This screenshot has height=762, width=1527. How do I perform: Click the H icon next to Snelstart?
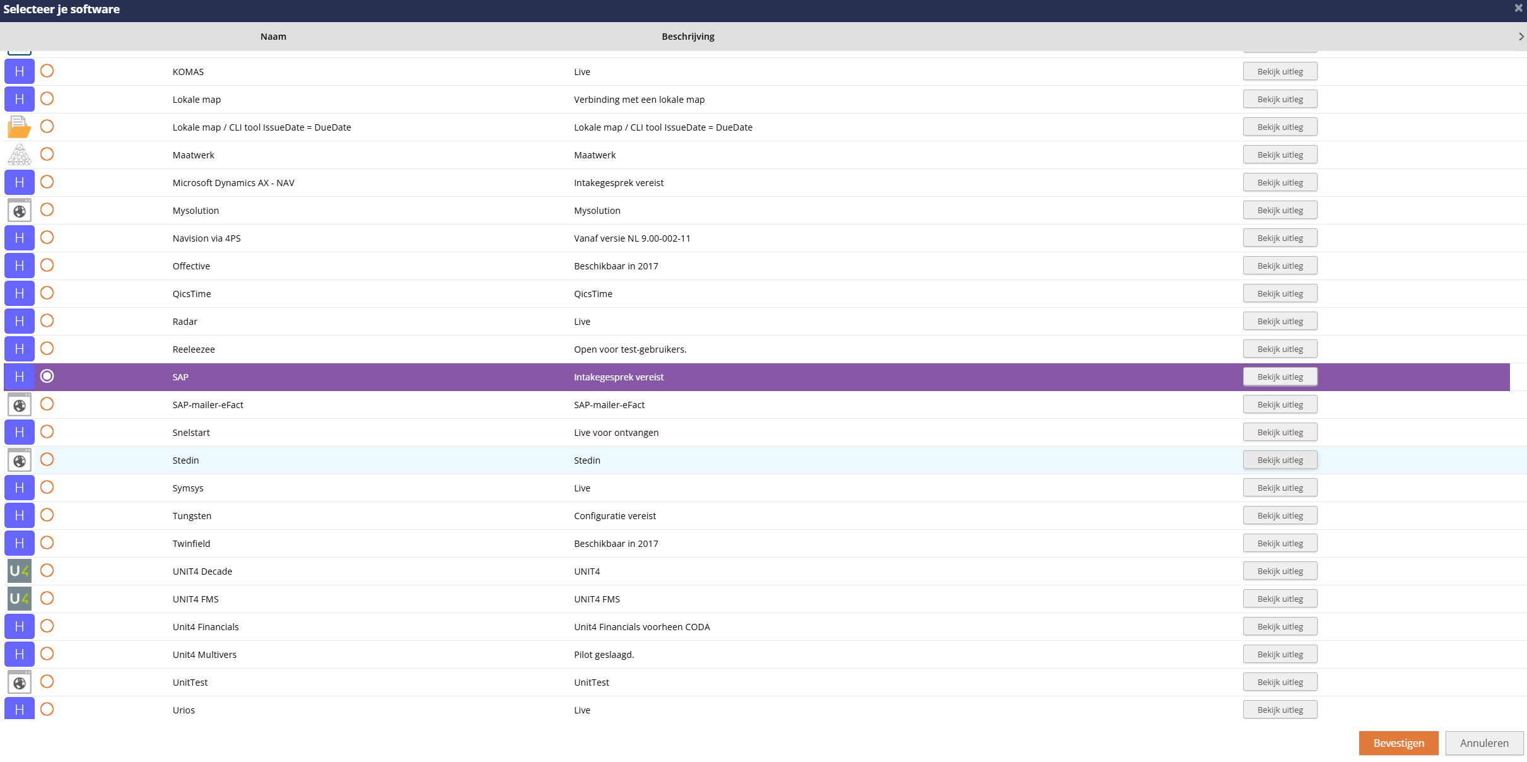[20, 432]
